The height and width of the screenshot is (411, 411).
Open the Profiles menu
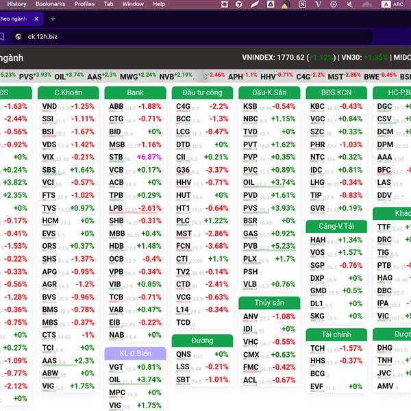click(x=84, y=4)
